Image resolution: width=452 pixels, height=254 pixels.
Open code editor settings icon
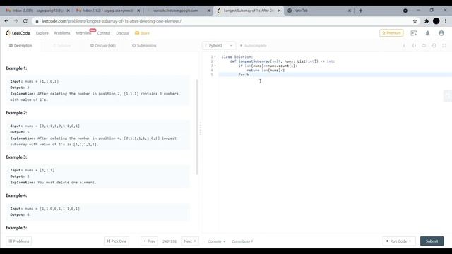434,45
